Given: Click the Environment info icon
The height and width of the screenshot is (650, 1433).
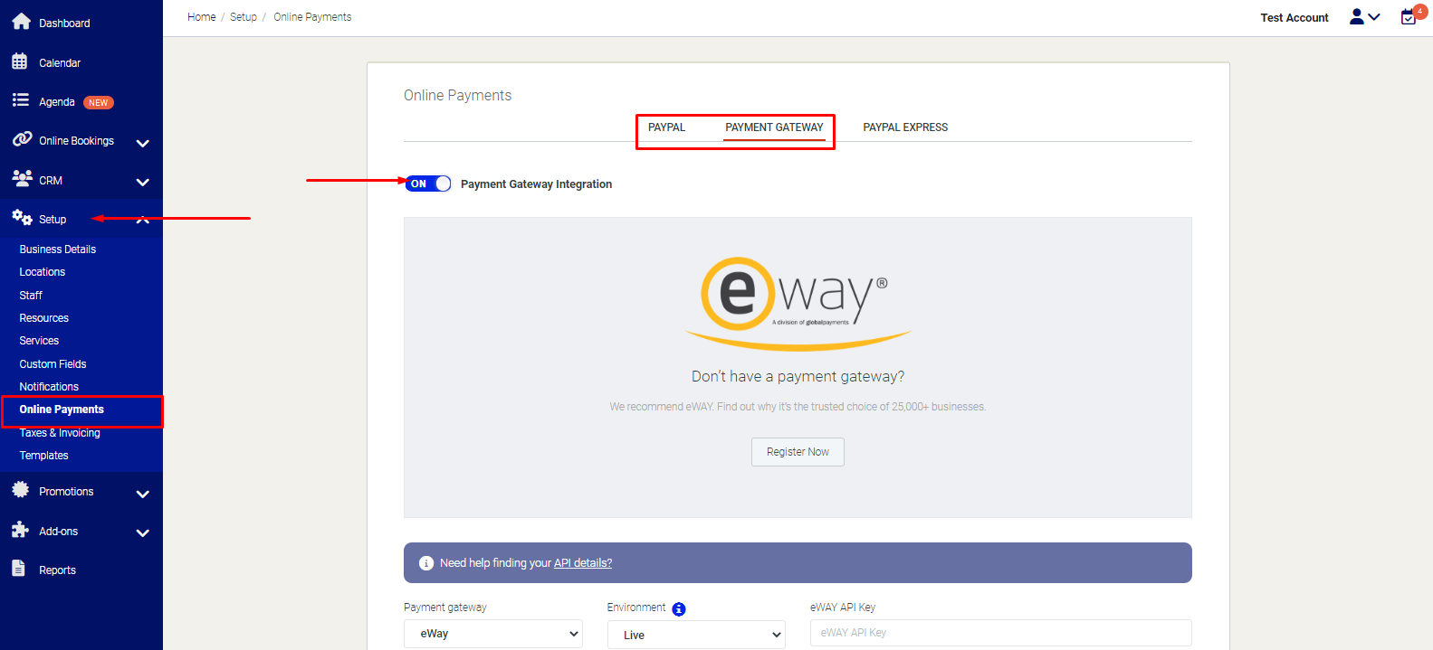Looking at the screenshot, I should tap(679, 609).
